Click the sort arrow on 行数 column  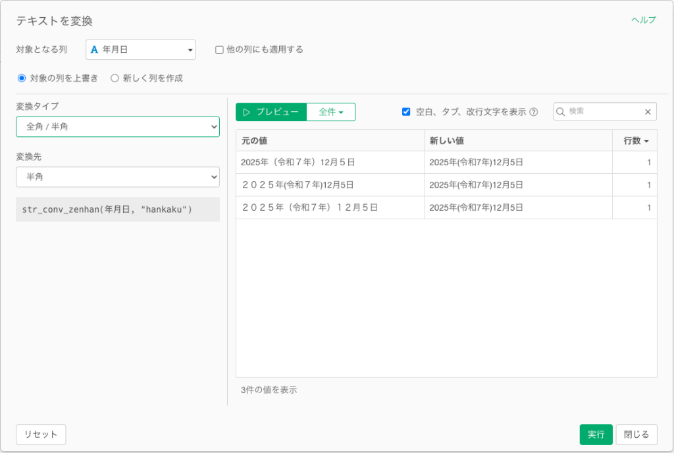pyautogui.click(x=646, y=141)
